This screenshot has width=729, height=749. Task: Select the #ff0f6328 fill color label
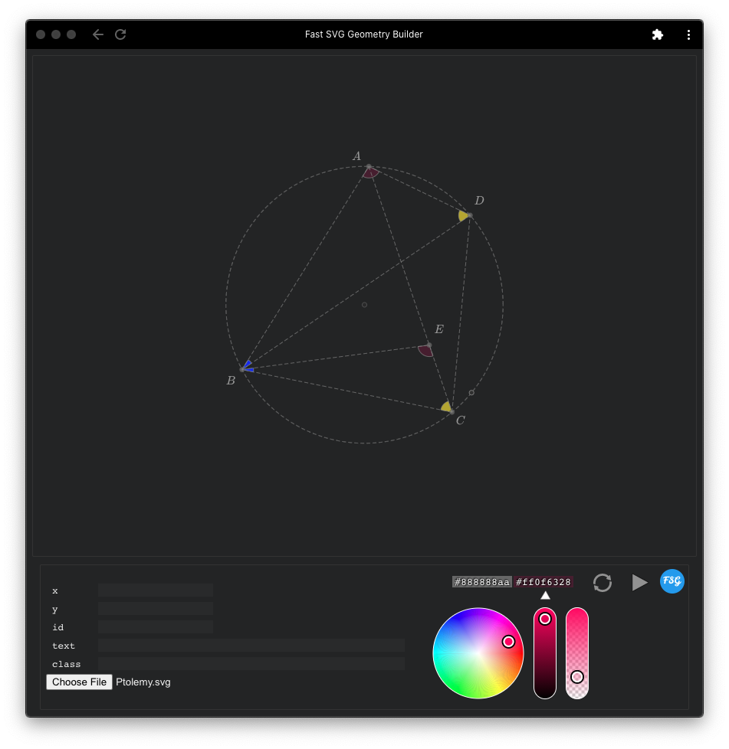(x=543, y=582)
